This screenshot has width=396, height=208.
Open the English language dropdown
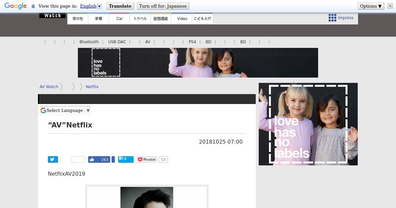(91, 6)
